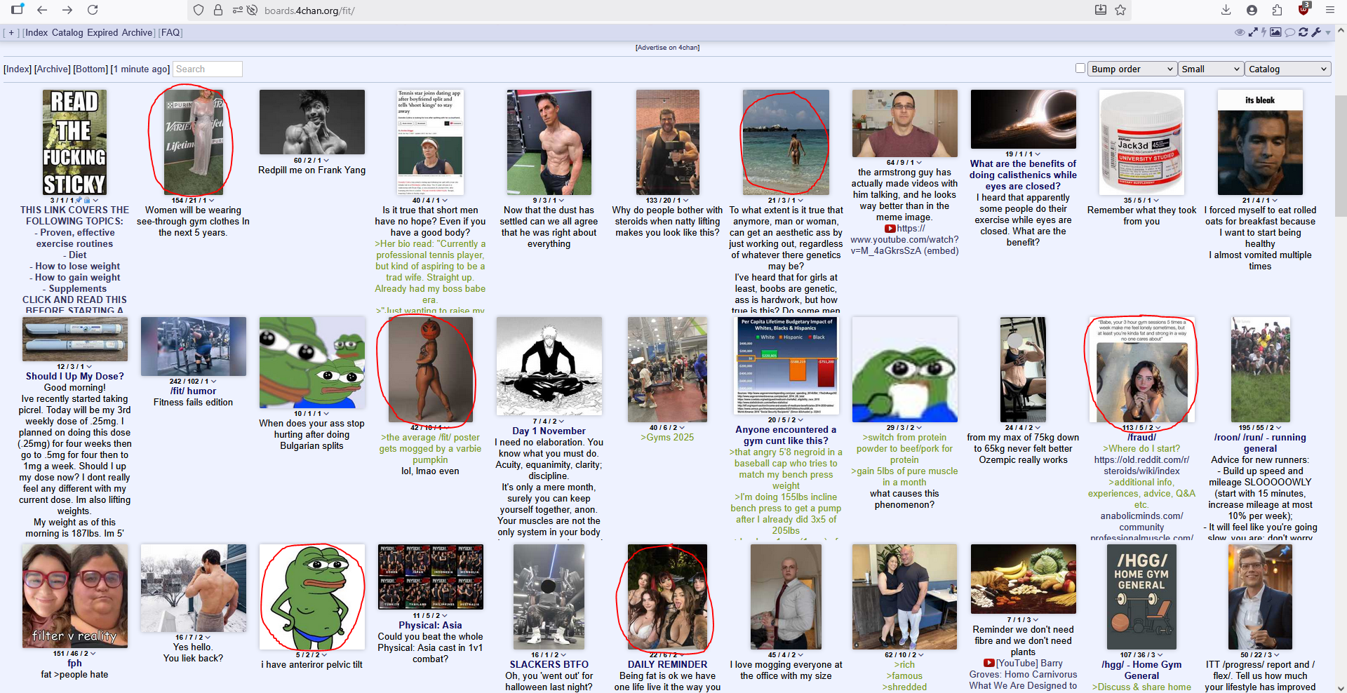Open settings with the wrench icon
This screenshot has width=1347, height=693.
pos(1316,32)
